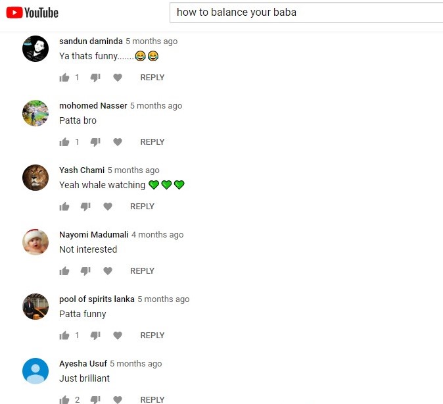Like sandun daminda's comment
443x404 pixels.
(x=64, y=78)
